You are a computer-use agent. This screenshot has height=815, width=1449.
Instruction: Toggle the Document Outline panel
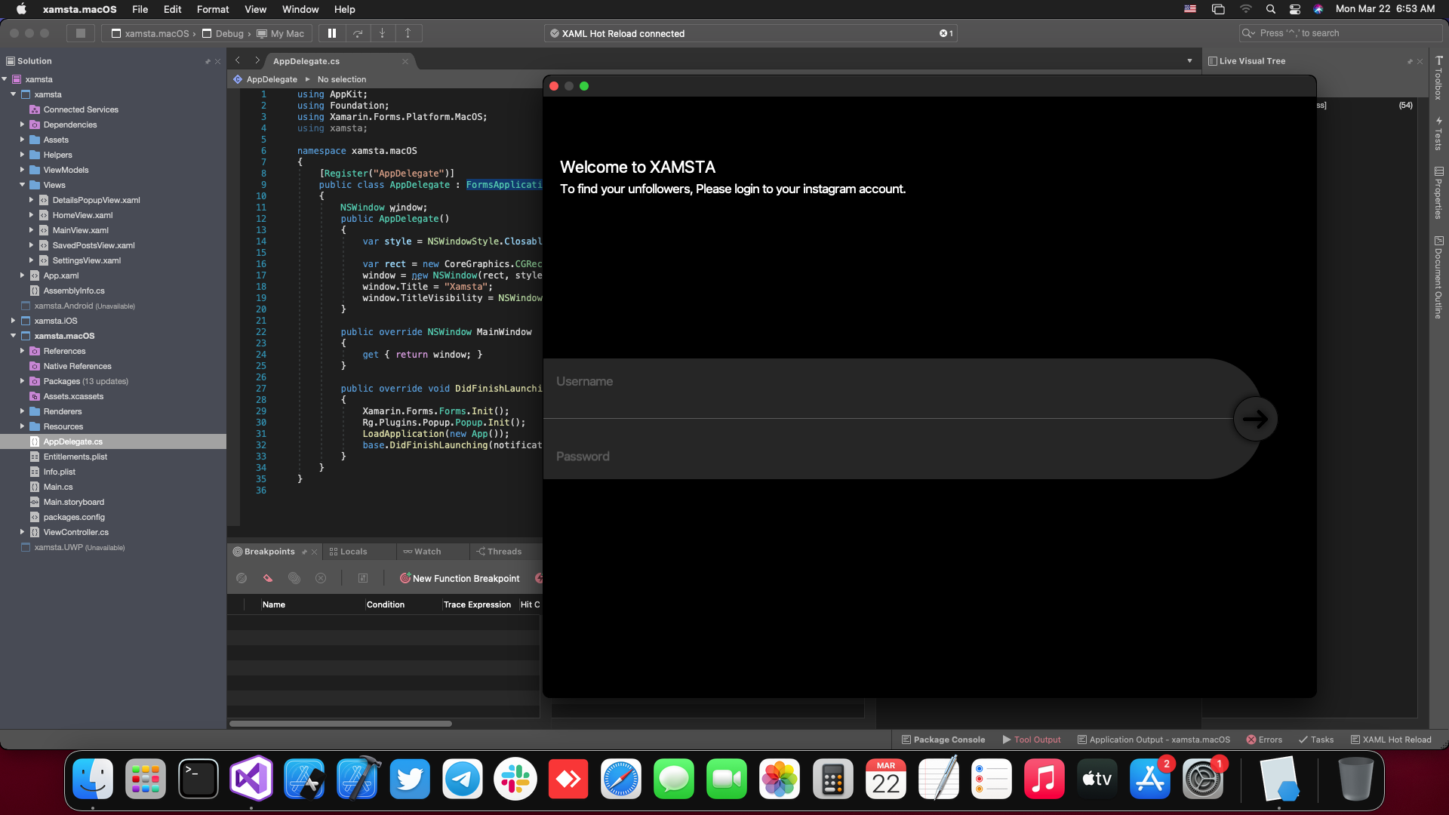(1438, 278)
